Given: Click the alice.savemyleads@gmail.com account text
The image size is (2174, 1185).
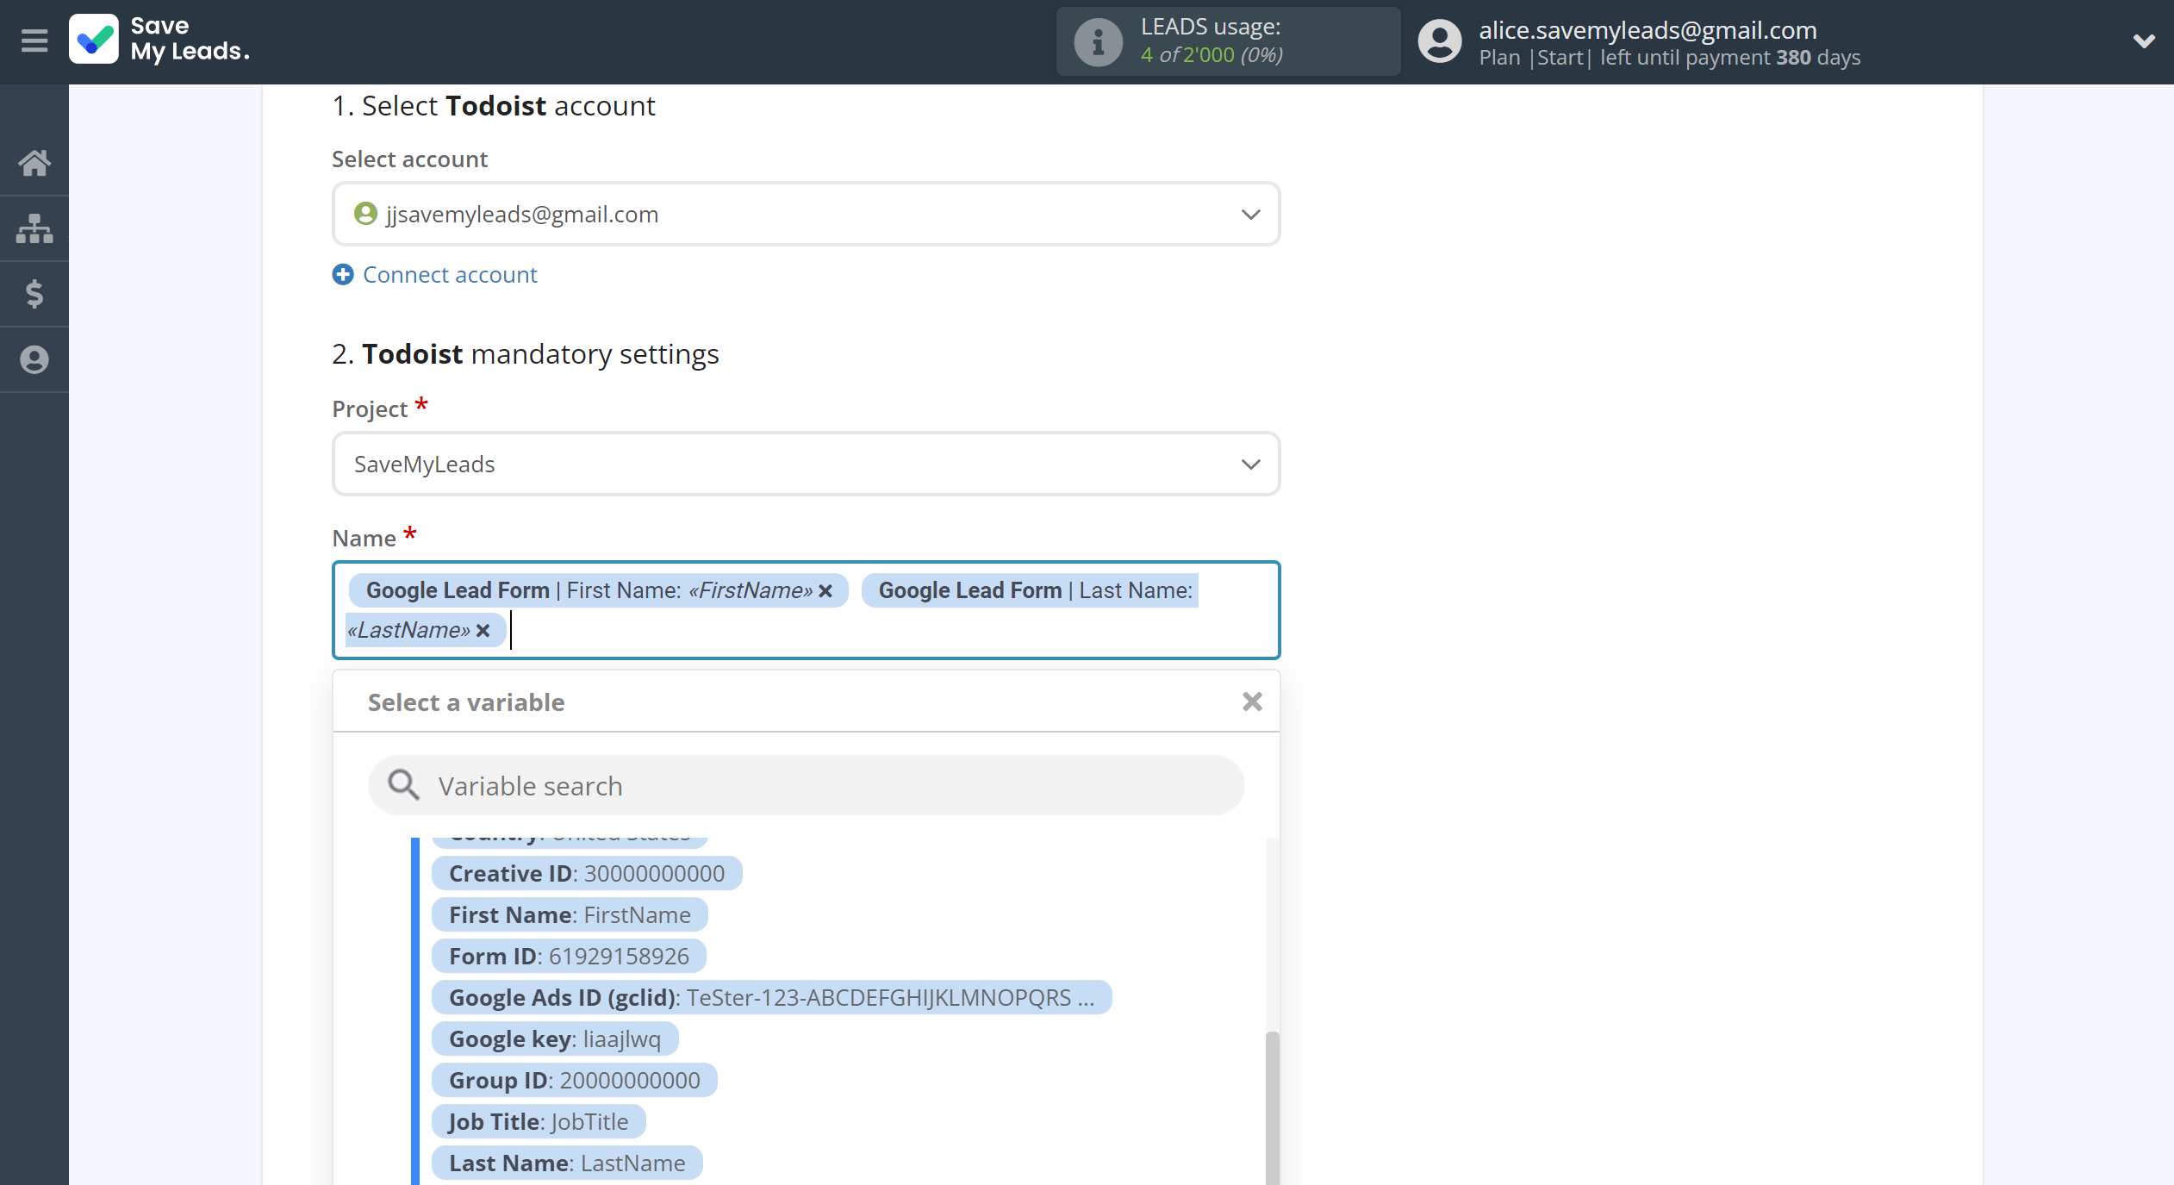Looking at the screenshot, I should pyautogui.click(x=1648, y=29).
